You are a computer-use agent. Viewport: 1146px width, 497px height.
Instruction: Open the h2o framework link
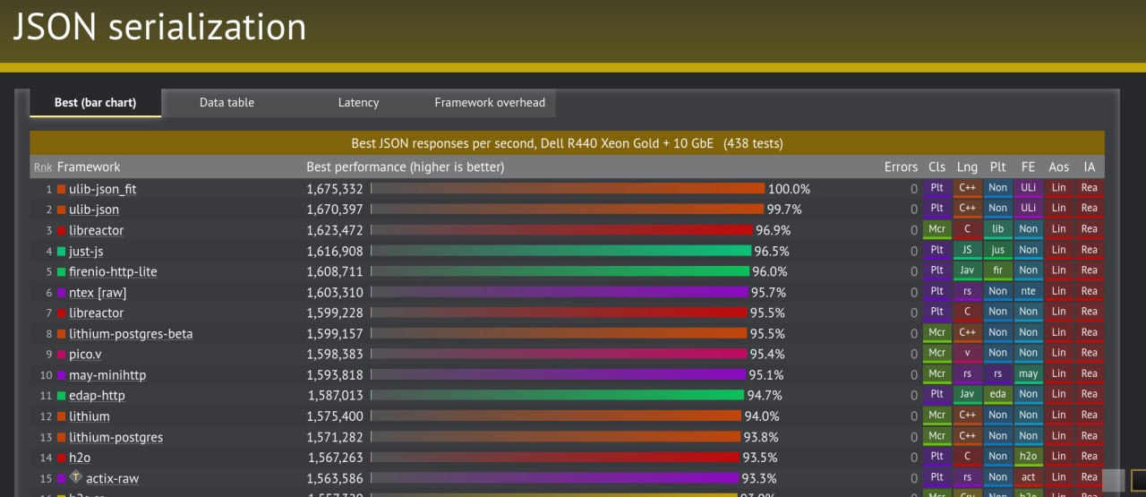coord(80,458)
